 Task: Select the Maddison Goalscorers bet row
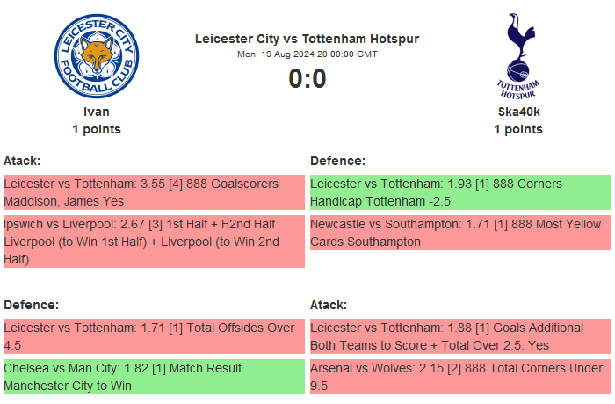pos(153,192)
